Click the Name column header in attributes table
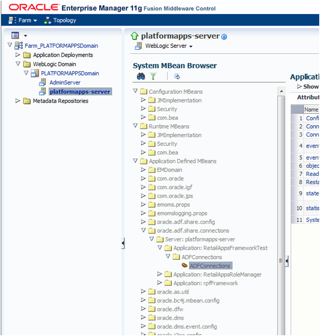The width and height of the screenshot is (320, 336). (311, 110)
